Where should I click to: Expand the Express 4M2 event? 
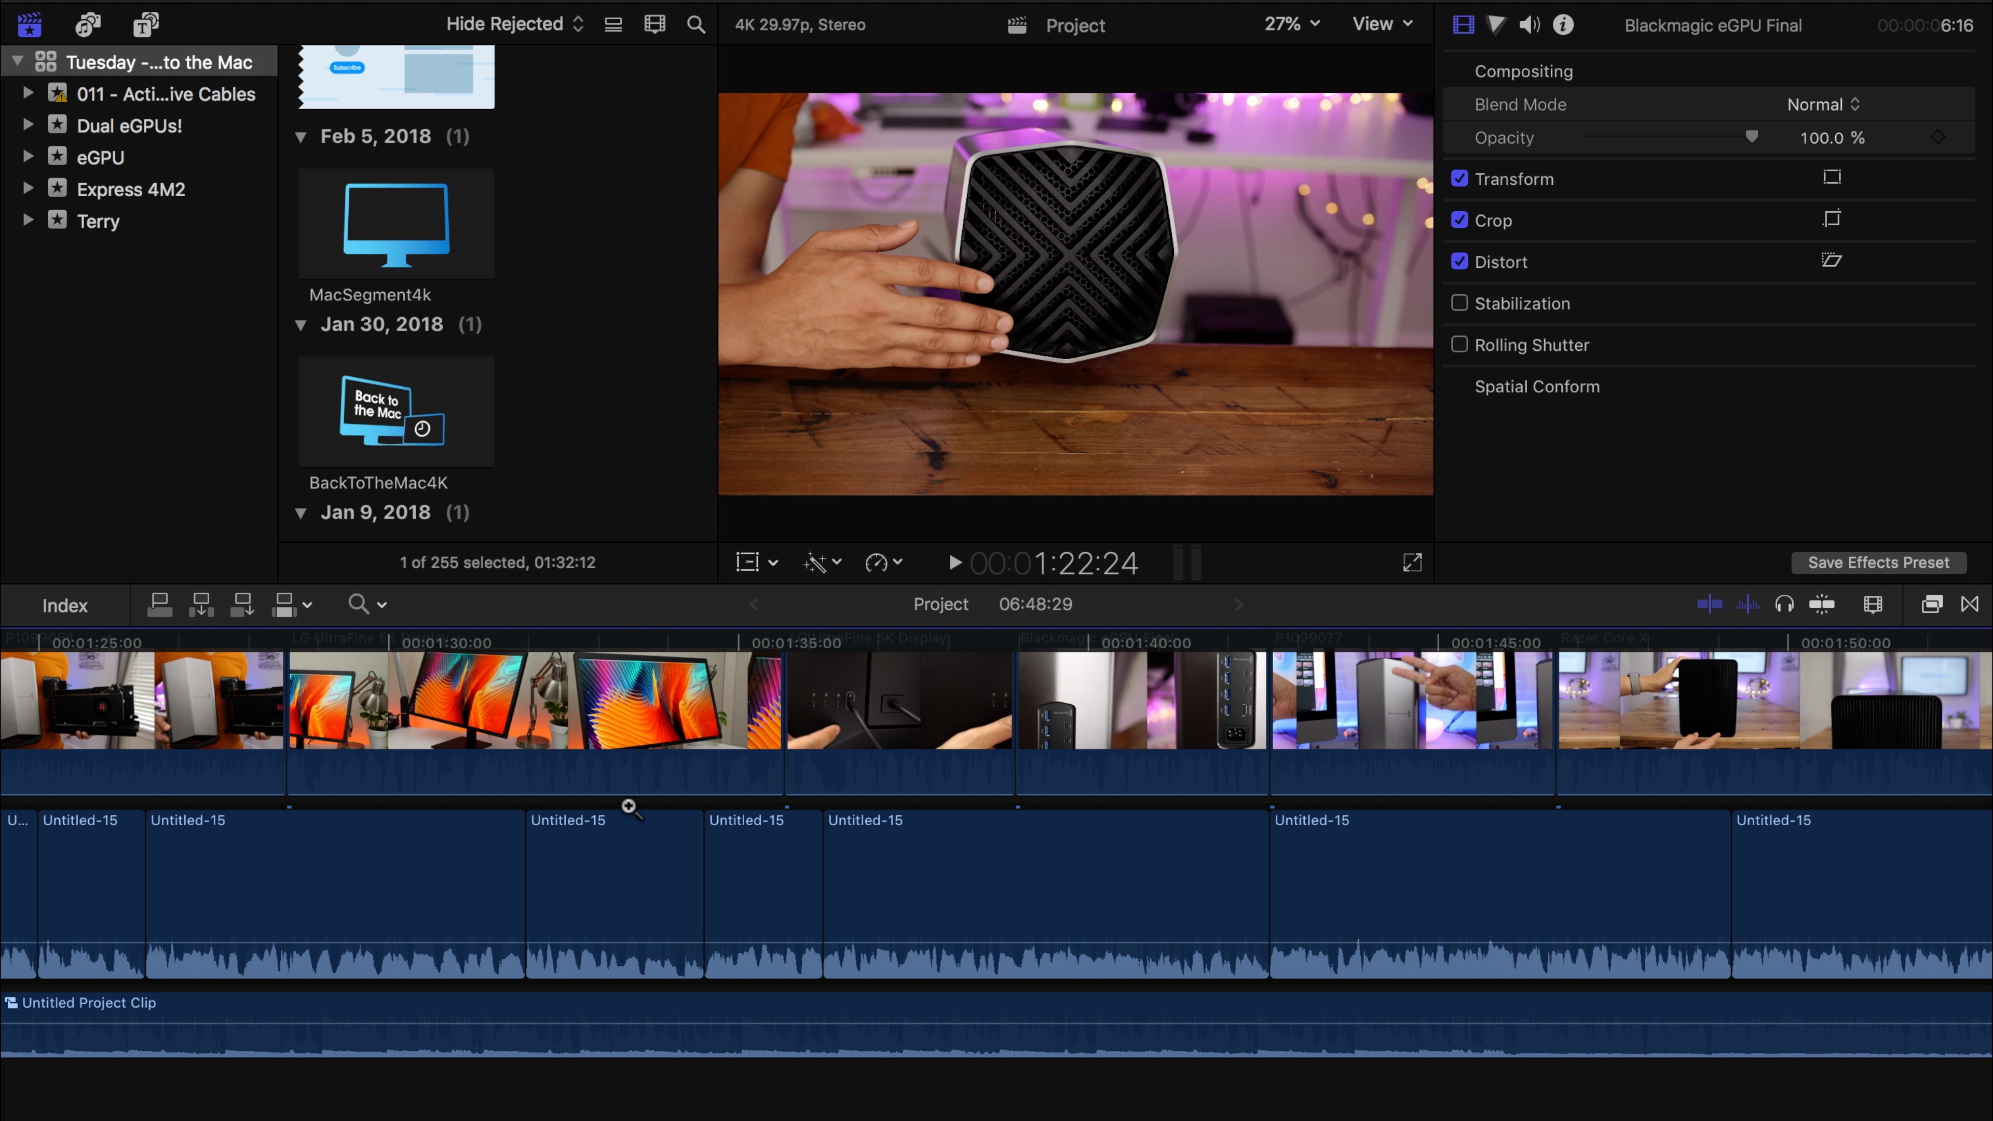tap(28, 188)
